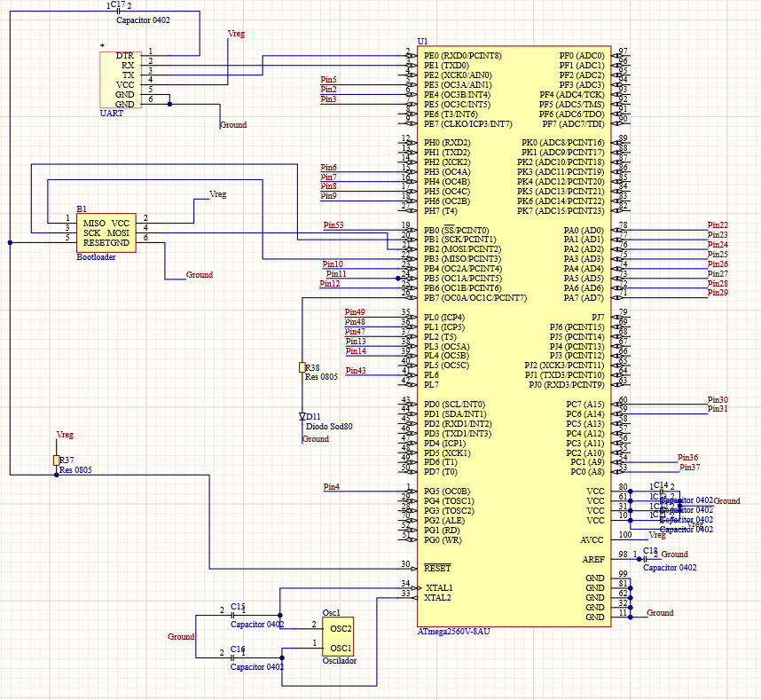Screen dimensions: 761x700
Task: Click the Oscilador component name label
Action: click(339, 661)
